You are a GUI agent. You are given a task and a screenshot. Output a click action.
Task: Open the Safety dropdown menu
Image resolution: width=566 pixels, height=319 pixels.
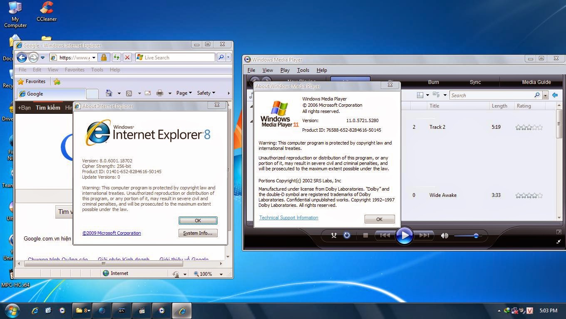point(206,93)
